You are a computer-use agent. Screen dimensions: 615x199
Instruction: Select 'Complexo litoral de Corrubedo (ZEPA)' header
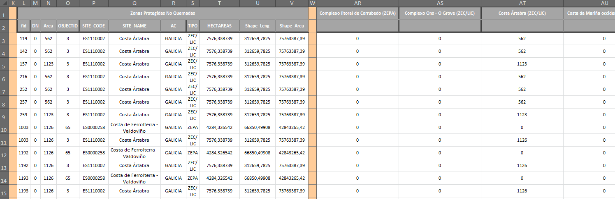point(357,14)
